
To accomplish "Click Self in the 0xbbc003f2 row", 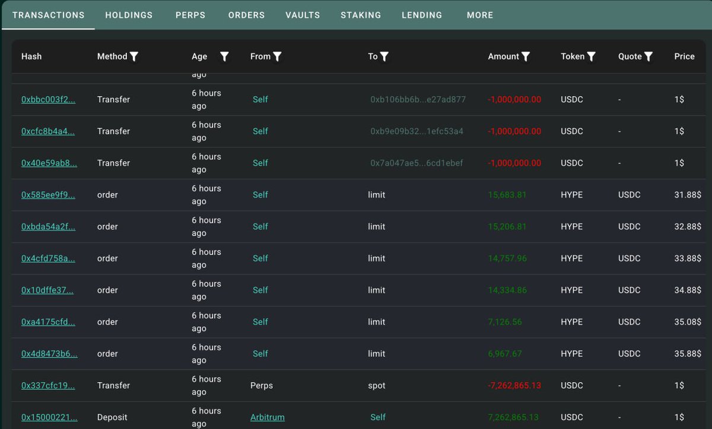I will pyautogui.click(x=260, y=100).
